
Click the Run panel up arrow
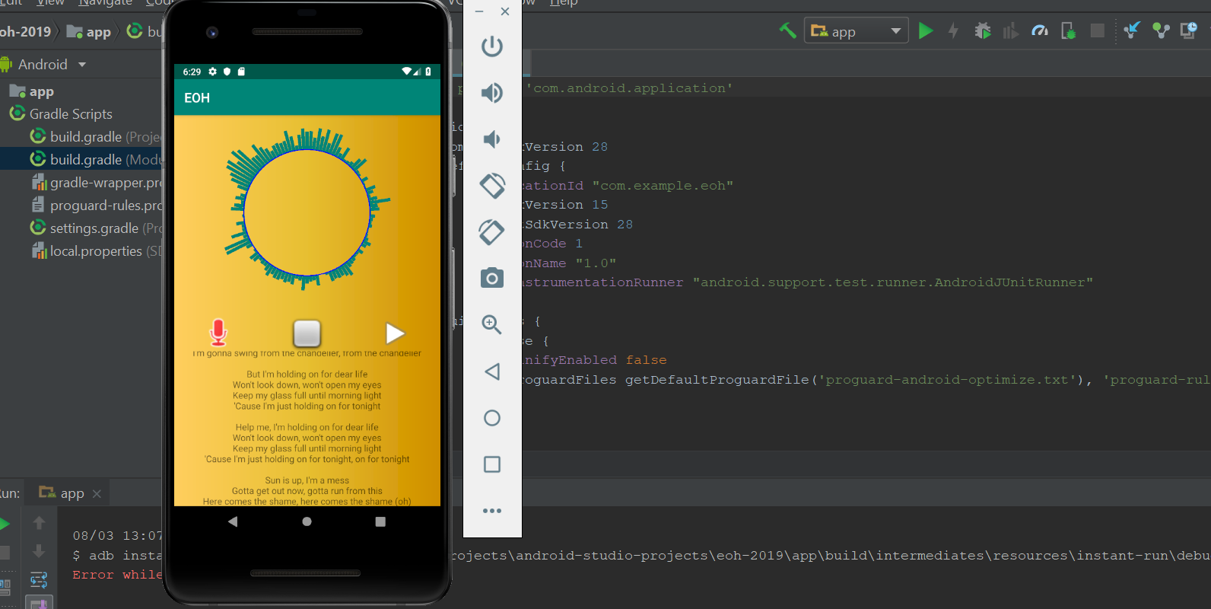click(39, 523)
